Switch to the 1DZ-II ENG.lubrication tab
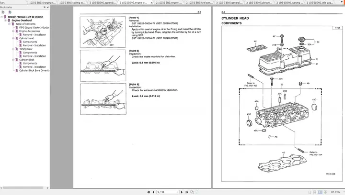 pos(259,3)
